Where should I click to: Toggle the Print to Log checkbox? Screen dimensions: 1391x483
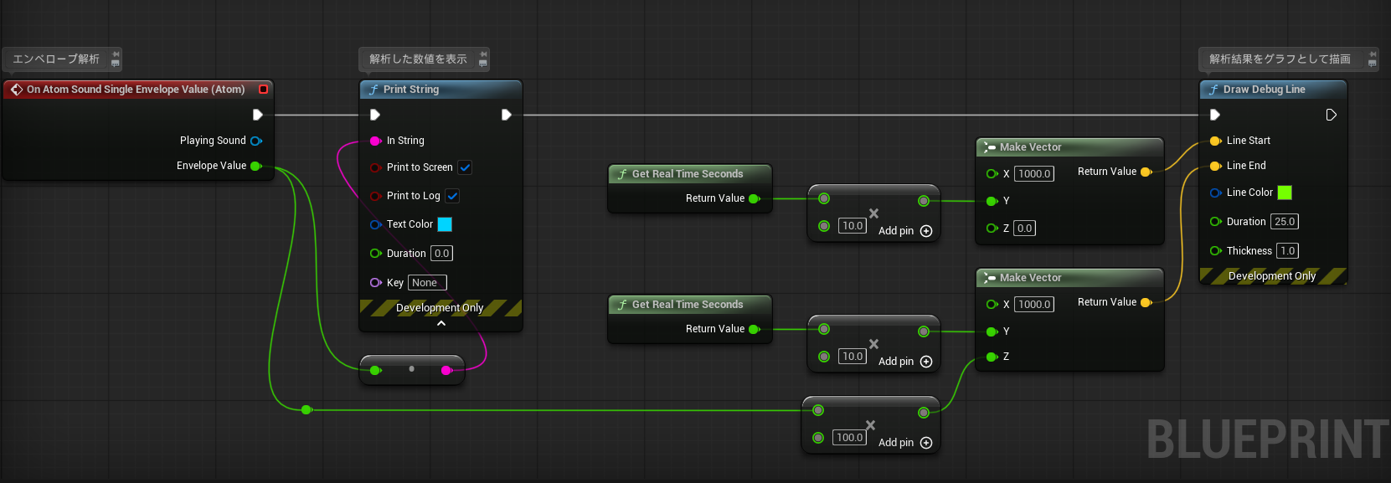coord(452,196)
